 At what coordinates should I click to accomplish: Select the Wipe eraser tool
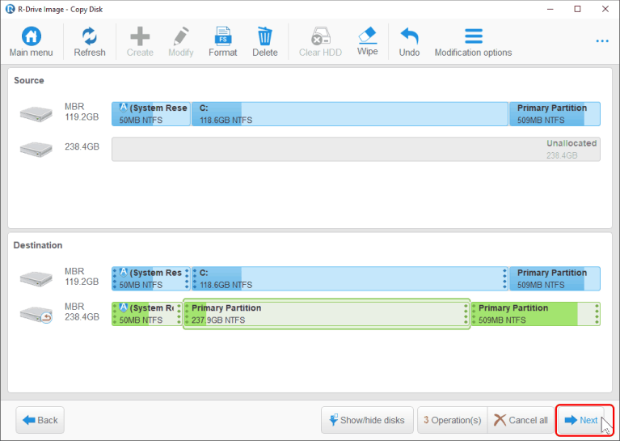[367, 41]
